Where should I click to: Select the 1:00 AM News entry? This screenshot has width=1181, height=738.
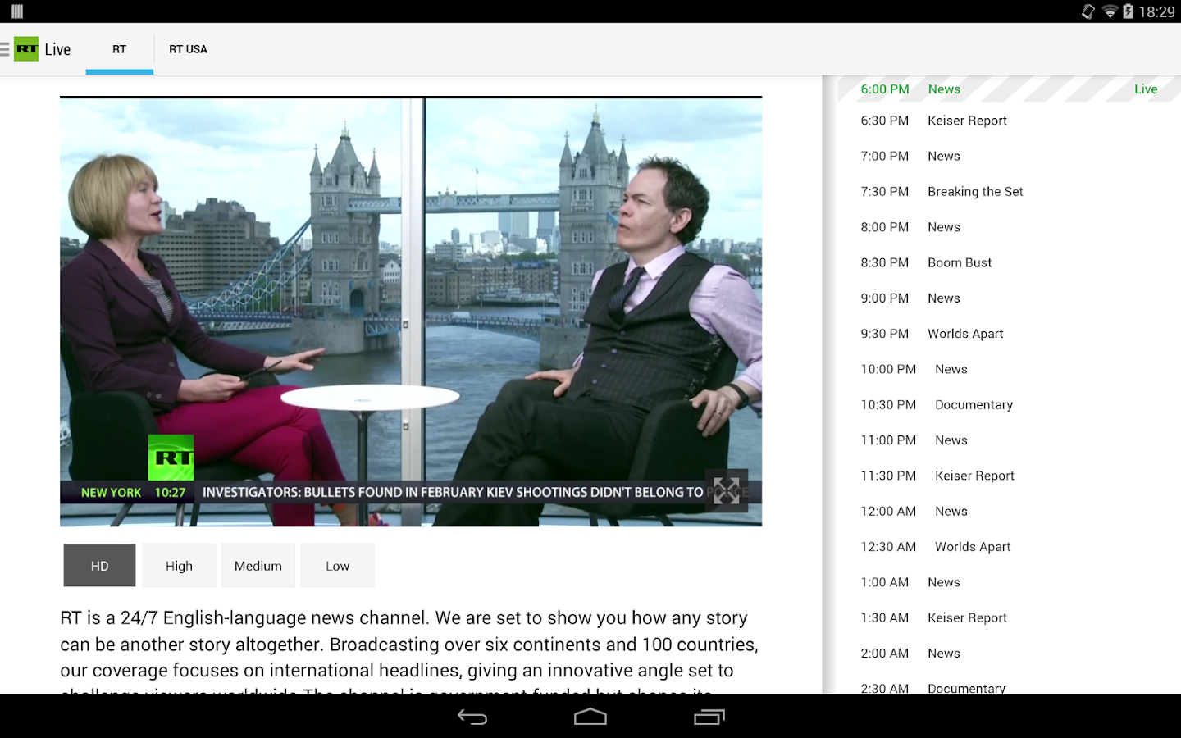point(1009,582)
